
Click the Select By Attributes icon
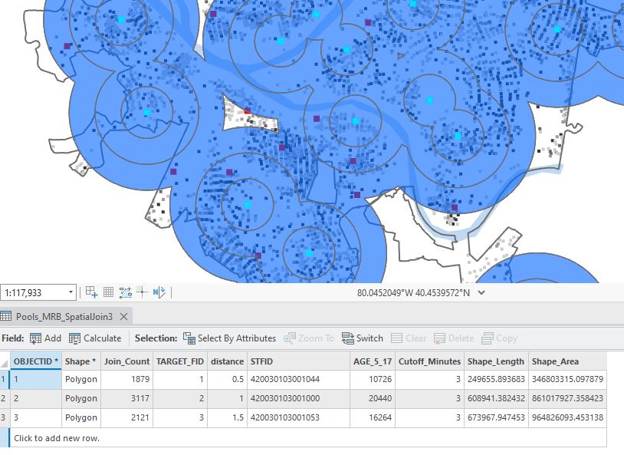click(x=190, y=338)
